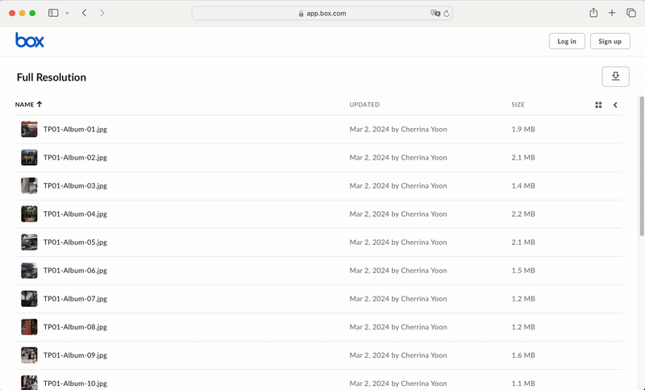Collapse the sidebar with the chevron arrow
Screen dimensions: 645x390
coord(615,105)
